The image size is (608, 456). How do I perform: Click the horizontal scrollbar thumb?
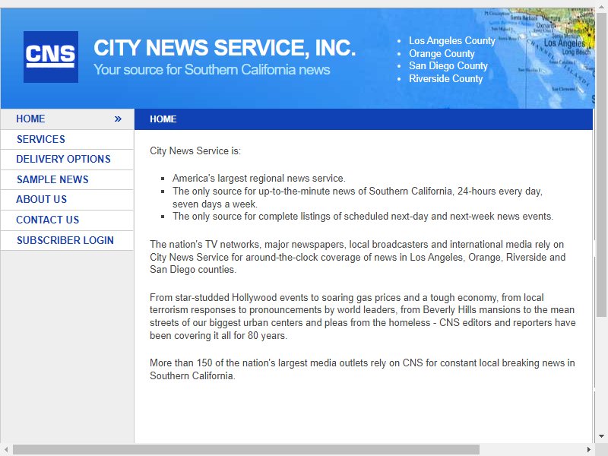click(x=246, y=450)
